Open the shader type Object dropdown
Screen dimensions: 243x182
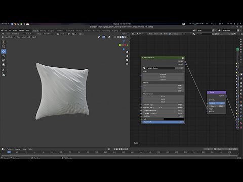(141, 34)
